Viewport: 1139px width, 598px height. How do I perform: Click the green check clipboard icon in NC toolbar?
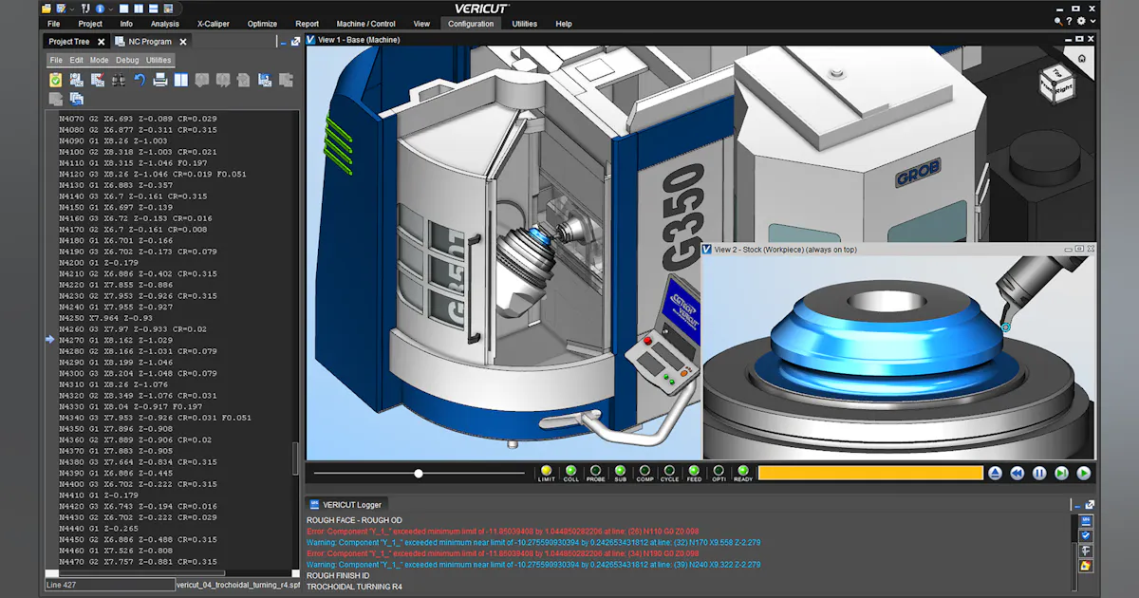[x=56, y=80]
